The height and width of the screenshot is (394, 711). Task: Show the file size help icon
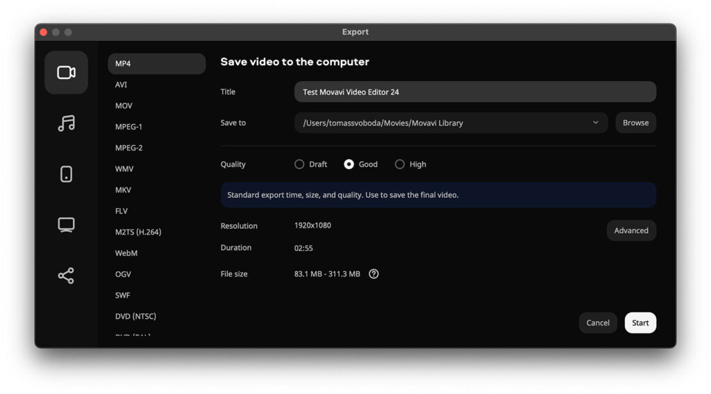[x=374, y=274]
